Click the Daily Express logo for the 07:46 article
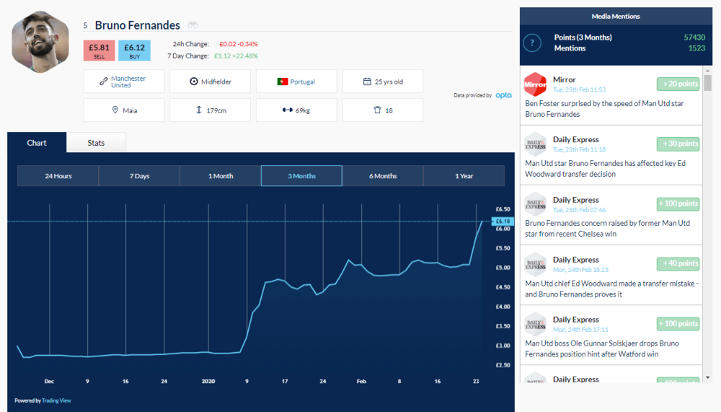The image size is (721, 412). click(535, 204)
